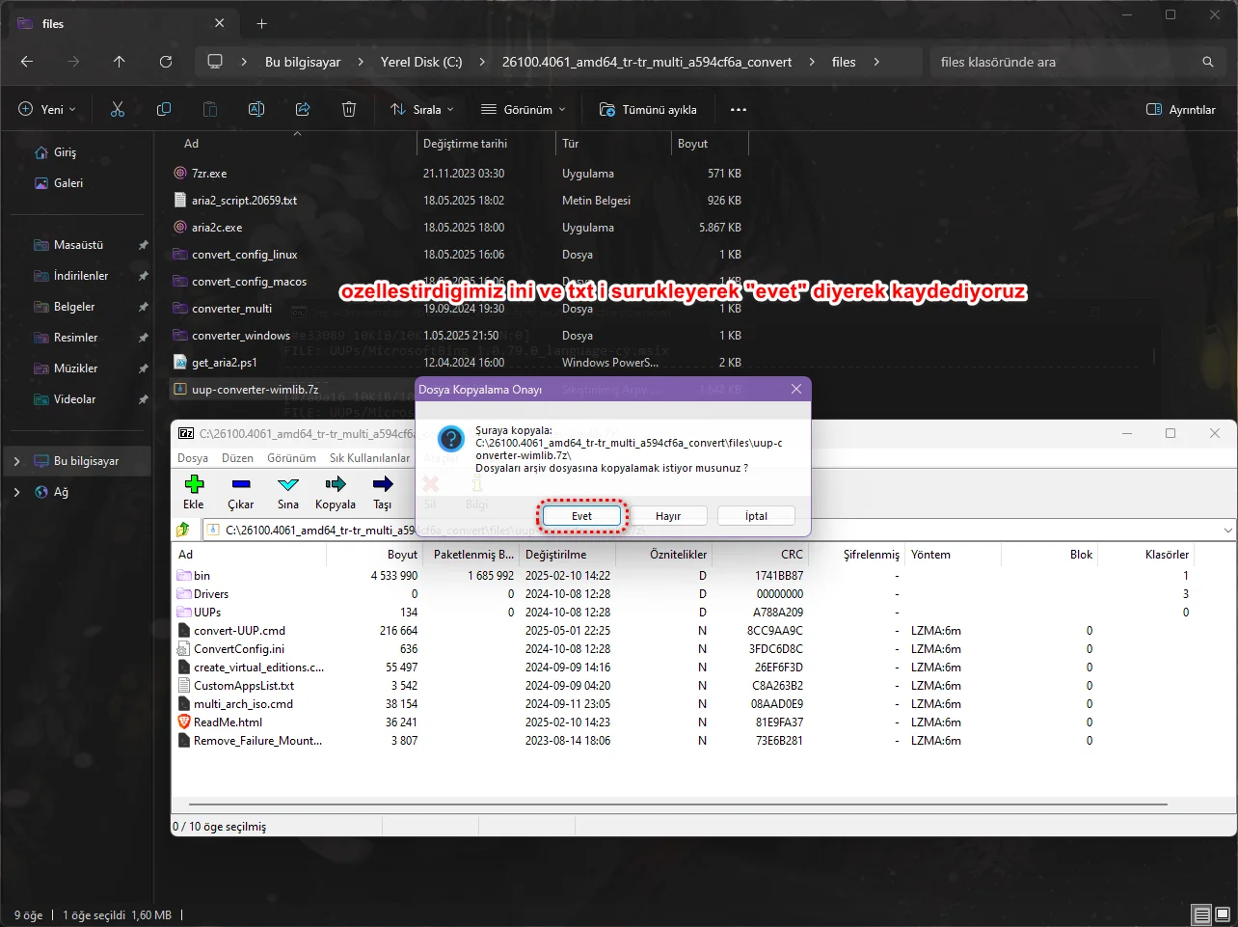Click the 7-Zip up-folder icon

tap(183, 530)
